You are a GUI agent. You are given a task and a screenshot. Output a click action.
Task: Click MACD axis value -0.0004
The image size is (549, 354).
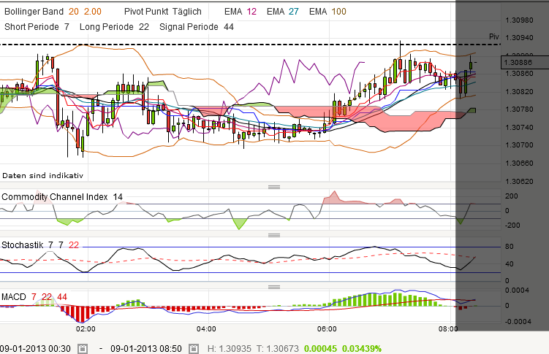coord(518,321)
